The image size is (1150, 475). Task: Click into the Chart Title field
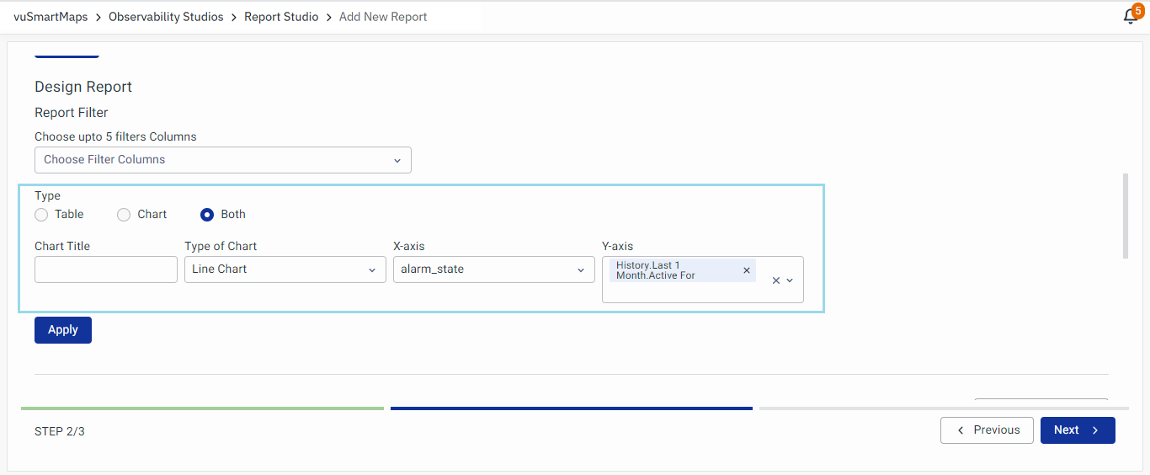[x=106, y=270]
